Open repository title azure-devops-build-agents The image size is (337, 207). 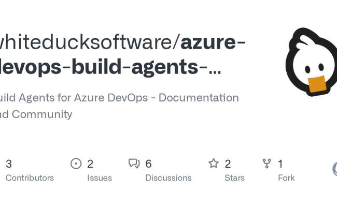tap(122, 54)
